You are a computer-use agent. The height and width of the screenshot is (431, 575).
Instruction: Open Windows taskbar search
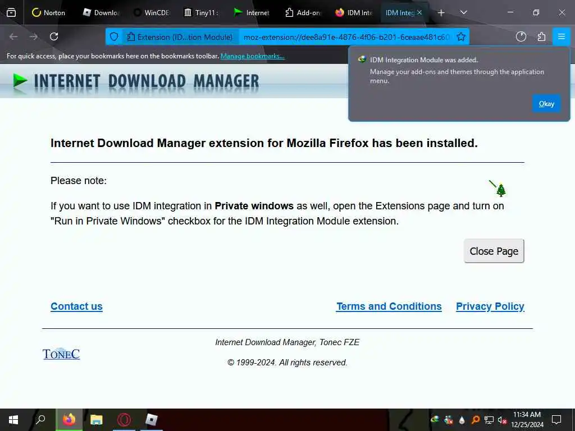coord(40,420)
